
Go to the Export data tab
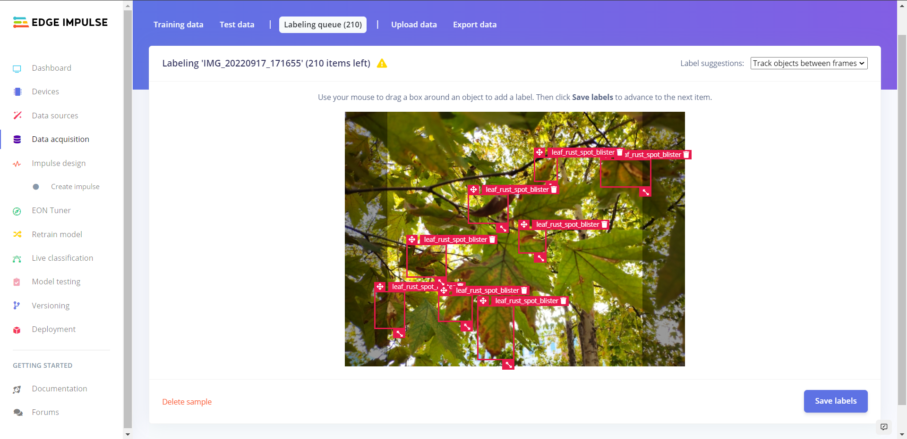[x=474, y=25]
